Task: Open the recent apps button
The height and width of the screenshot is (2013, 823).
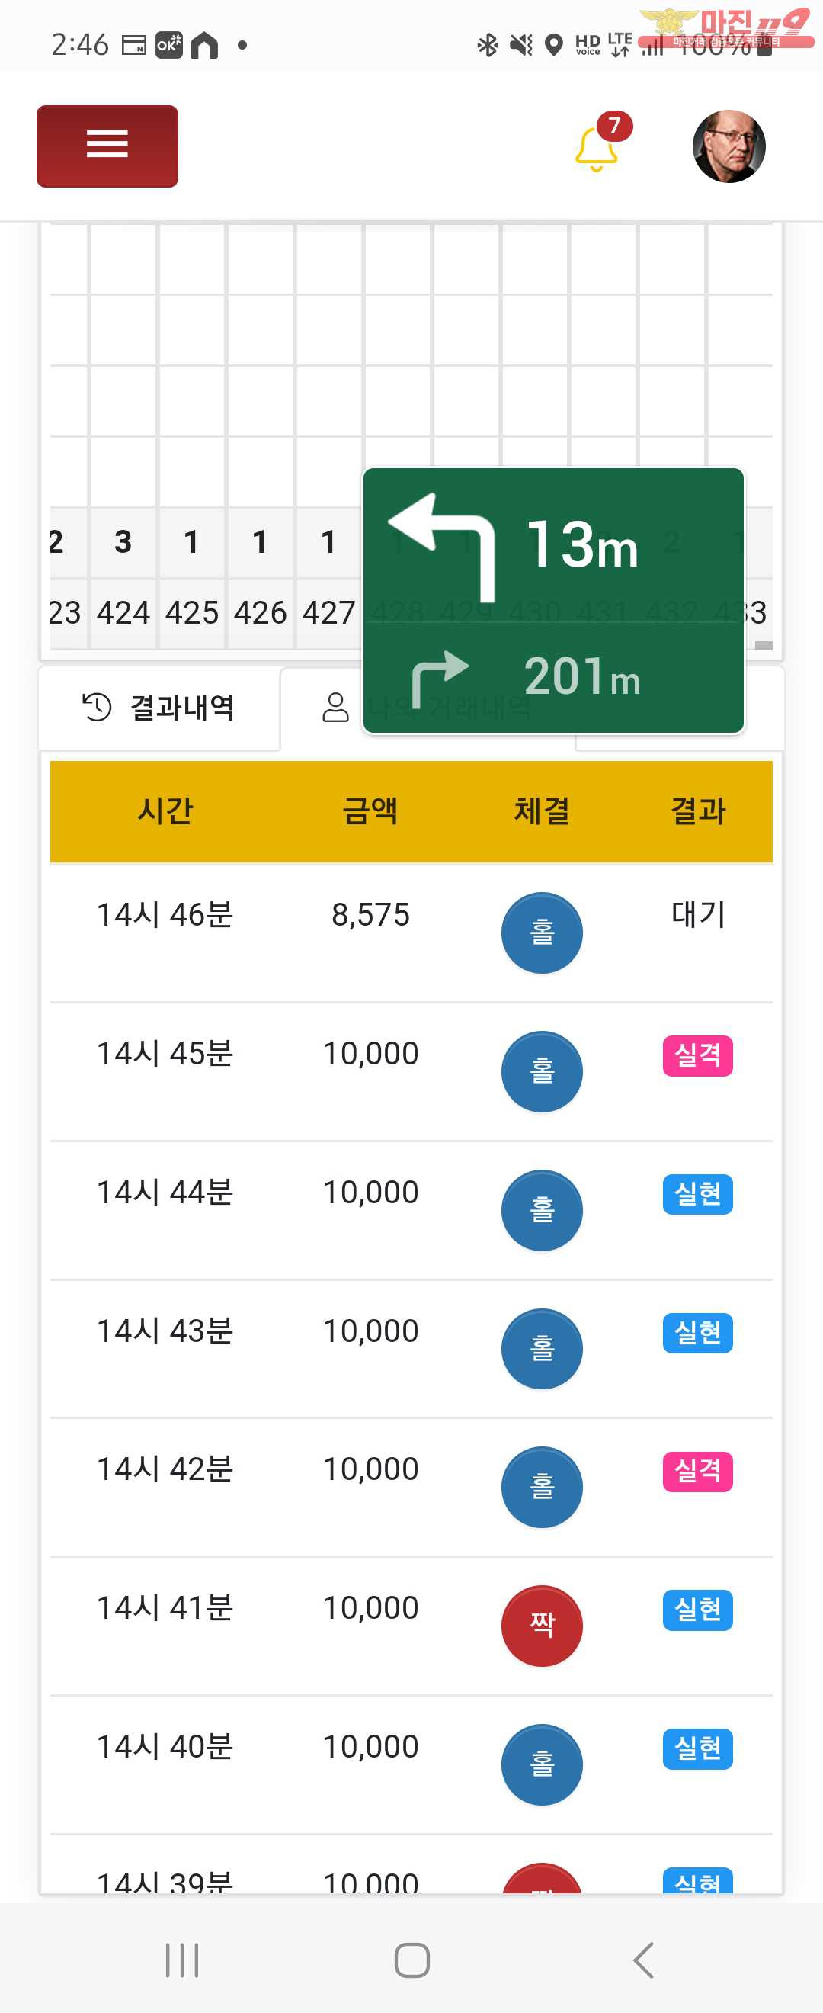Action: coord(182,1960)
